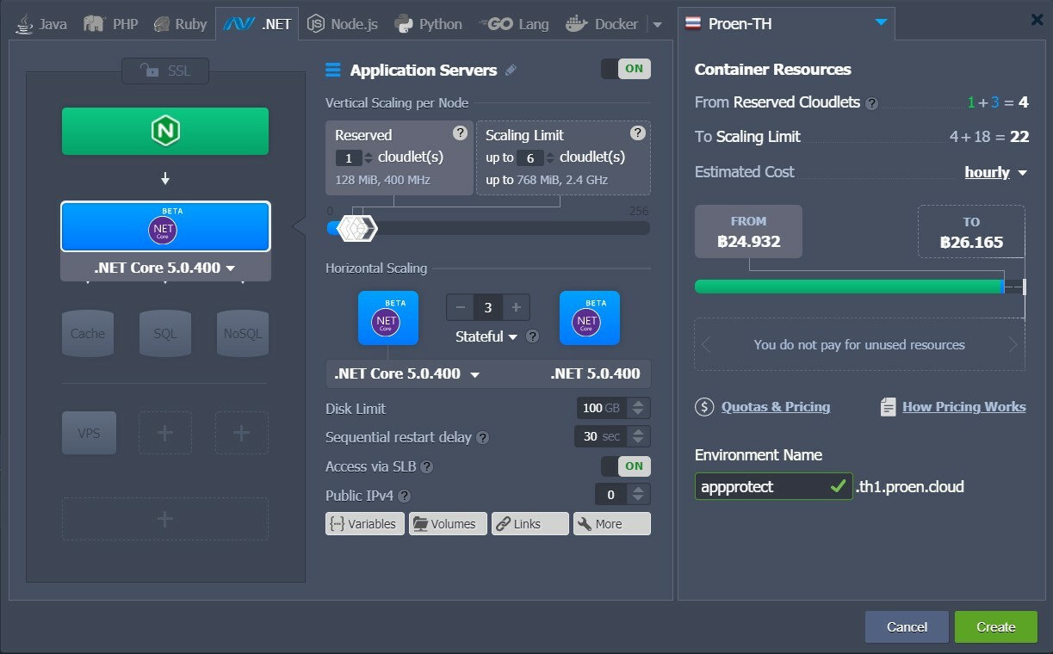
Task: Expand more languages dropdown arrow after Docker
Action: click(x=658, y=24)
